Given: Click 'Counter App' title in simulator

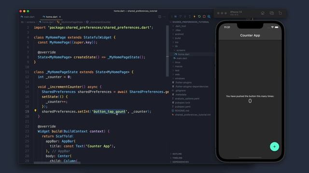Looking at the screenshot, I should pyautogui.click(x=250, y=35).
